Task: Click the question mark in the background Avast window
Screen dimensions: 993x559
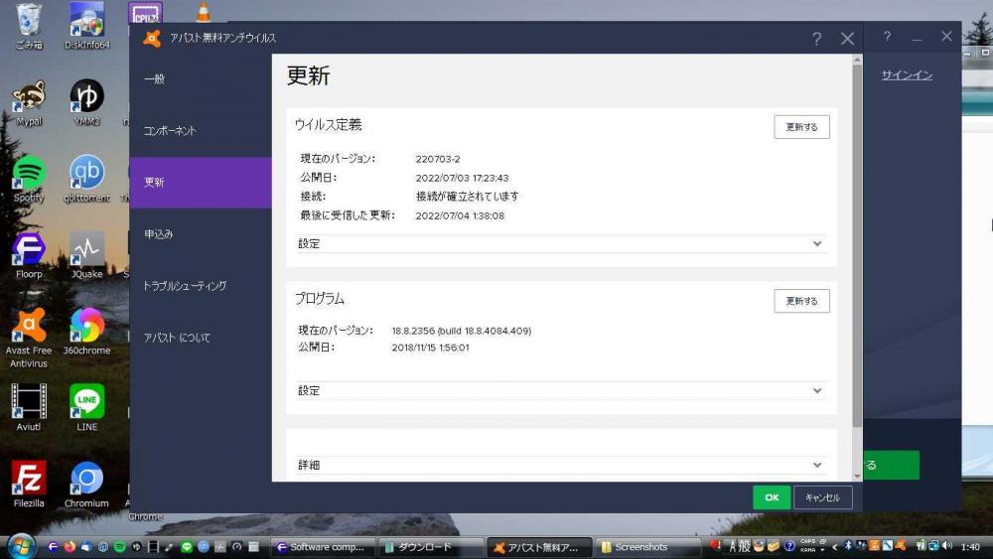Action: (x=887, y=36)
